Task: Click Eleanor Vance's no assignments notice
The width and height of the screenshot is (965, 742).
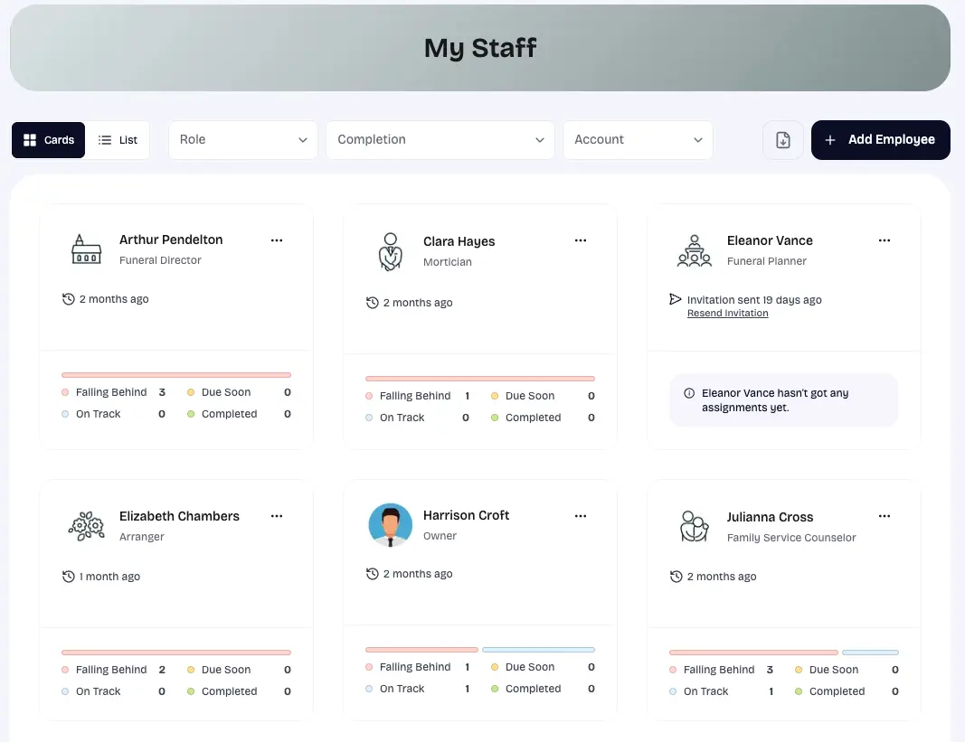Action: click(783, 399)
